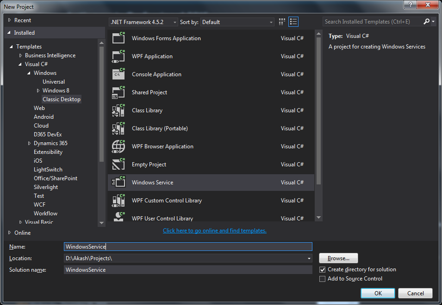Click the WPF Browser Application icon

click(118, 146)
